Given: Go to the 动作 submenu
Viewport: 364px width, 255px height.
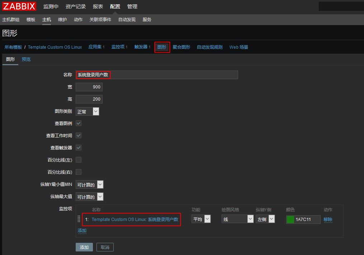Looking at the screenshot, I should tap(78, 20).
